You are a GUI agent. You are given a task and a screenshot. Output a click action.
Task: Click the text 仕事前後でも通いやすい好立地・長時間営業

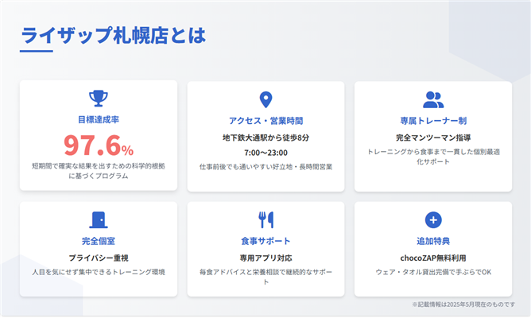pyautogui.click(x=265, y=167)
